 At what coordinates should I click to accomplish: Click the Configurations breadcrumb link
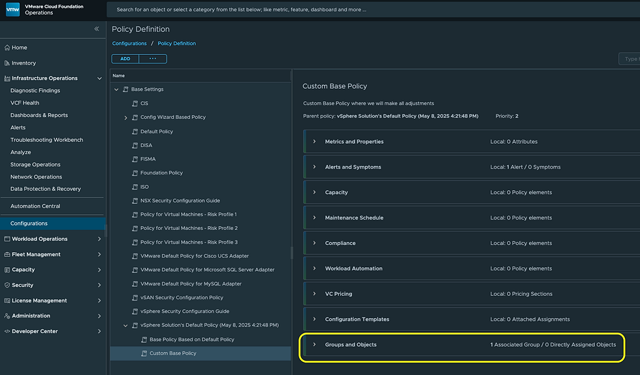[x=129, y=43]
